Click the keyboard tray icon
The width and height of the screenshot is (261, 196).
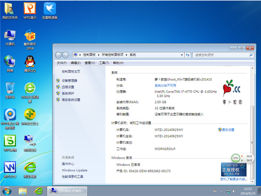[215, 191]
